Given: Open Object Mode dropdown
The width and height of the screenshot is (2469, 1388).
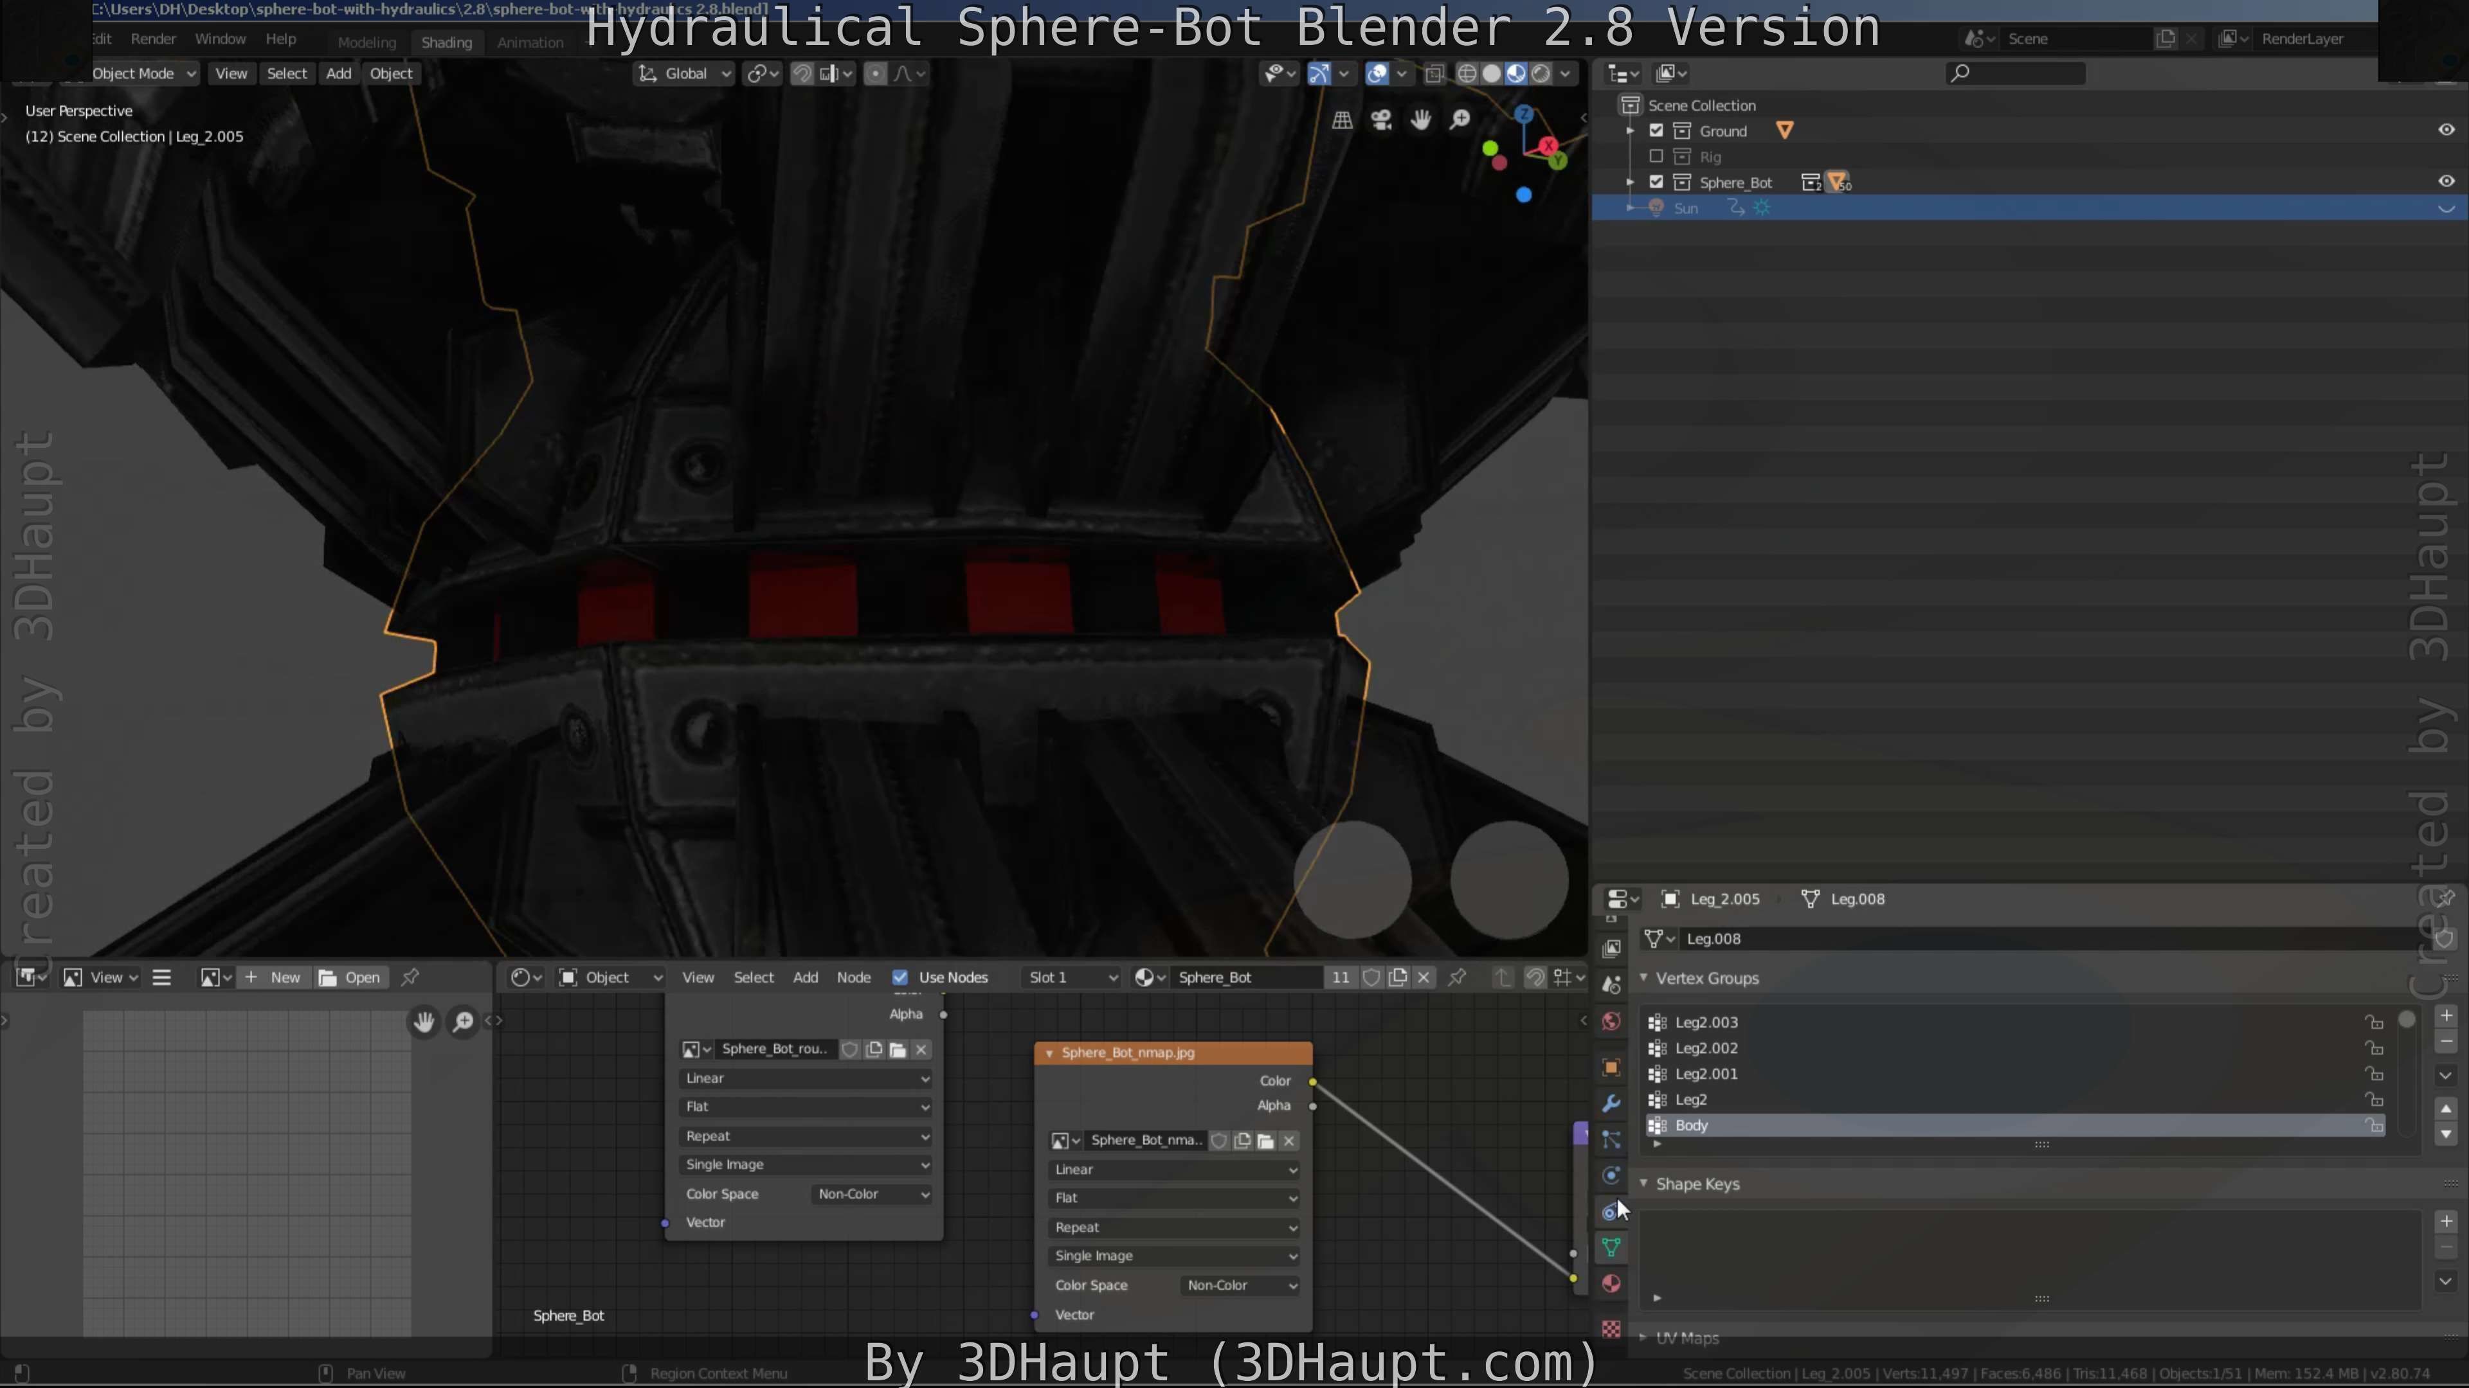Looking at the screenshot, I should point(144,74).
